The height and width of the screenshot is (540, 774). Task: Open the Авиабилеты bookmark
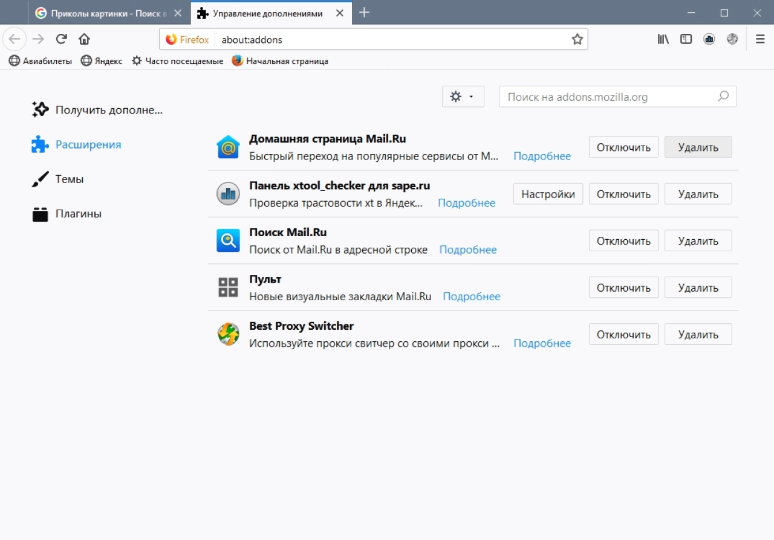point(41,61)
